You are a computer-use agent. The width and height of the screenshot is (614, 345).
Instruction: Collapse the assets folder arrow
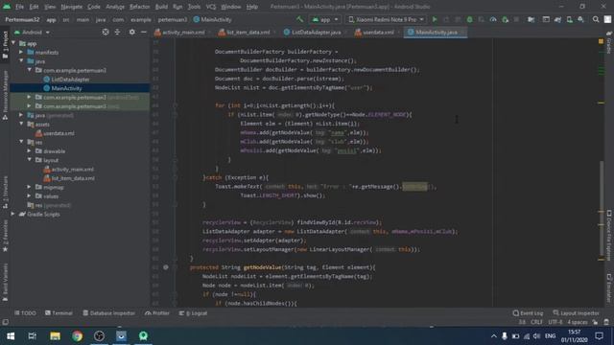tap(21, 124)
